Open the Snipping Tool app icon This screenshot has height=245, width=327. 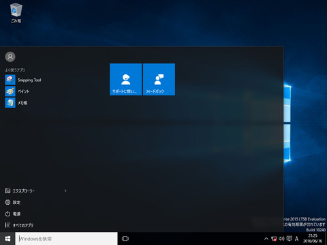10,80
